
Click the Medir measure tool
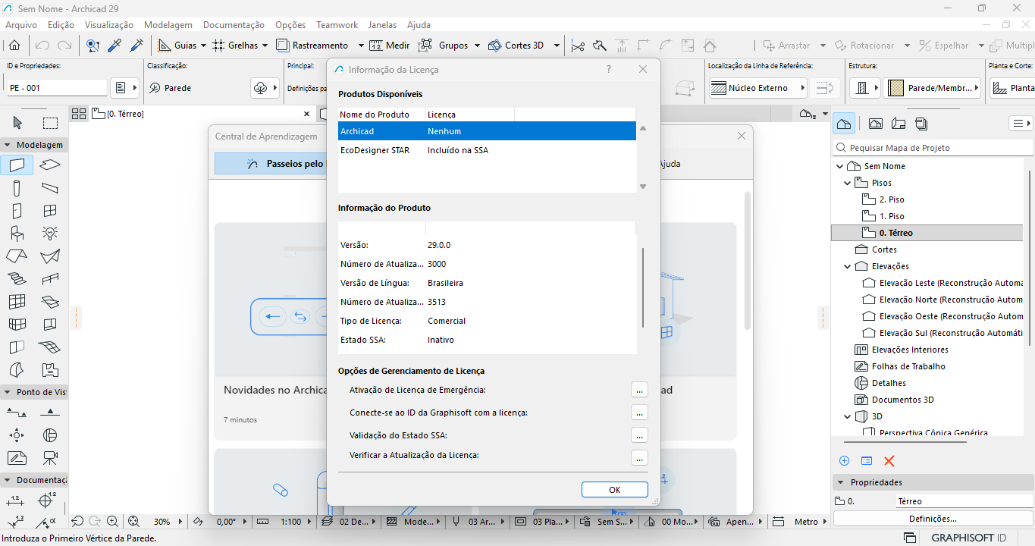(x=389, y=45)
